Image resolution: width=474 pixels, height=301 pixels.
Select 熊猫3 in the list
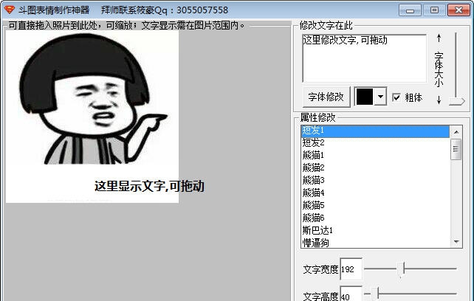point(375,180)
